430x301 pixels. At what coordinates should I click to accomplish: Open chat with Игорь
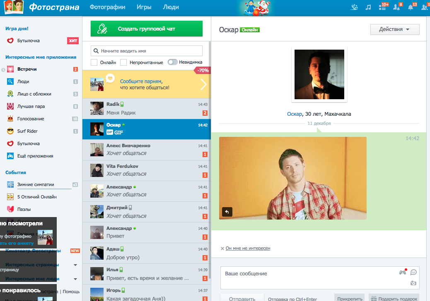tap(147, 293)
